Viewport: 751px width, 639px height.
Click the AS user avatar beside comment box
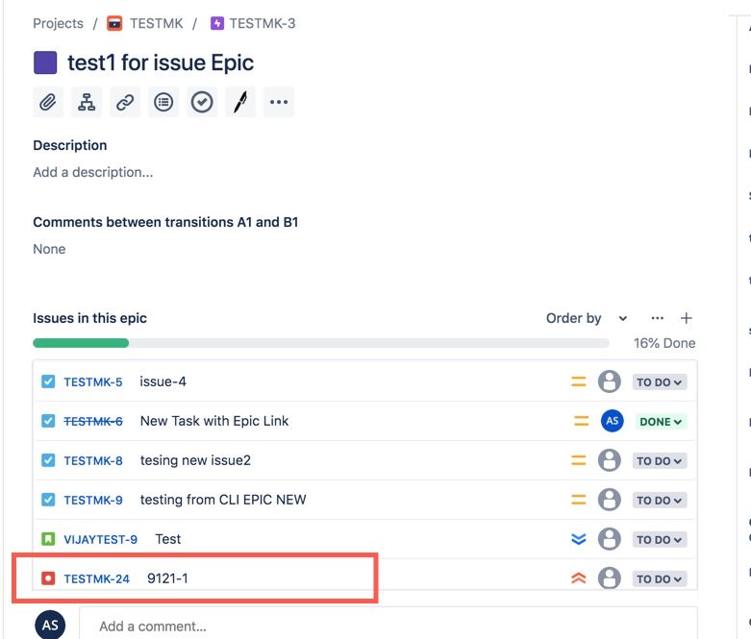pos(50,625)
